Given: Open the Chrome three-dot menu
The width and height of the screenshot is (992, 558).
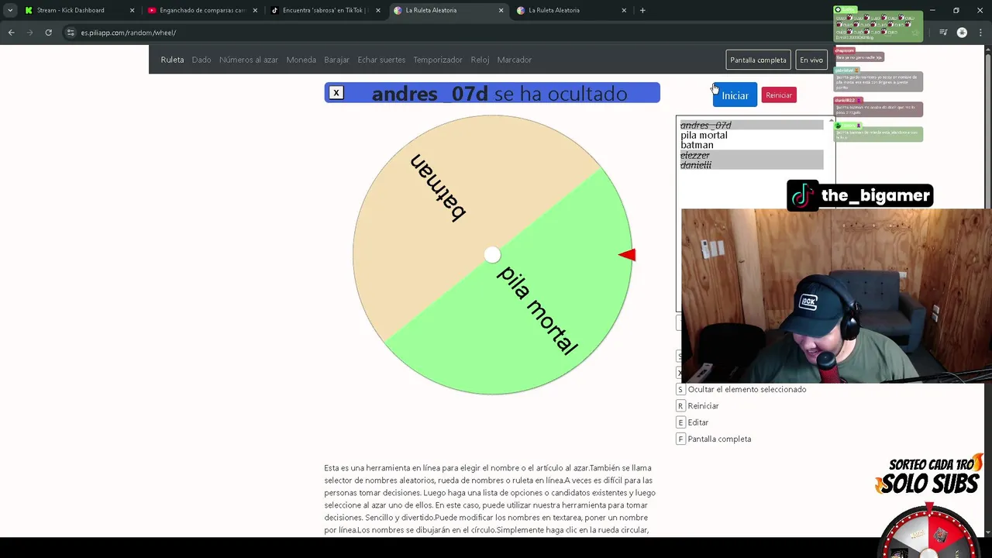Looking at the screenshot, I should [x=980, y=33].
